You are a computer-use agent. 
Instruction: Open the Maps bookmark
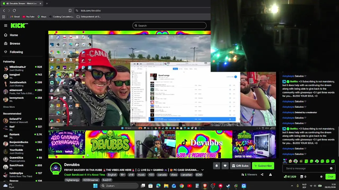coord(42,17)
